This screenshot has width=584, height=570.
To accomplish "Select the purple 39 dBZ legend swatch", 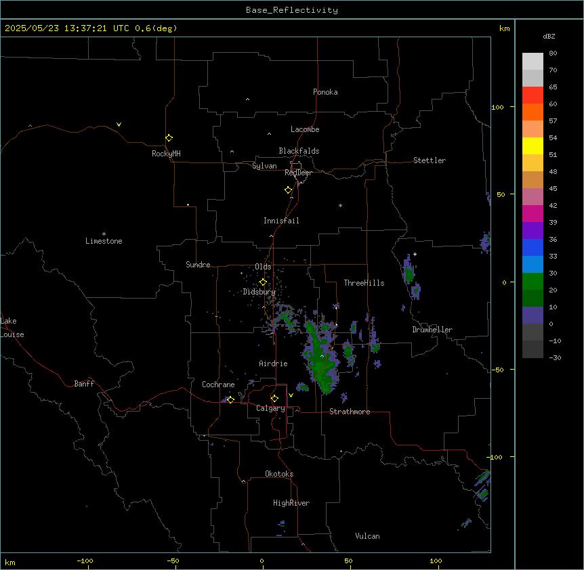I will coord(533,231).
